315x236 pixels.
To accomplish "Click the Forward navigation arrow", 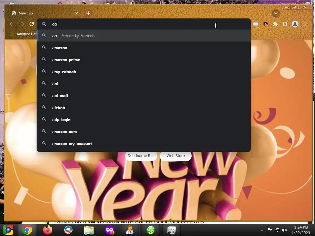I will tap(22, 24).
